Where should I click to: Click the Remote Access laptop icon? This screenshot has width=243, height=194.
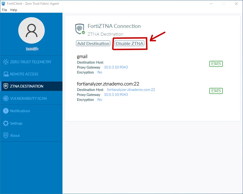pyautogui.click(x=6, y=74)
